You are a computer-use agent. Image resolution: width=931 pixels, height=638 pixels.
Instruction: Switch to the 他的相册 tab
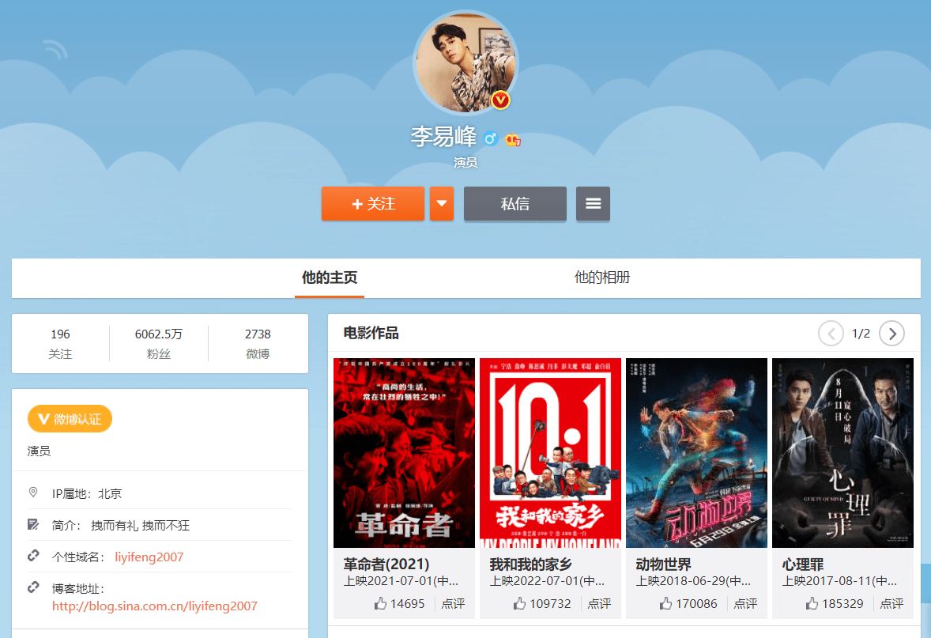pyautogui.click(x=602, y=277)
